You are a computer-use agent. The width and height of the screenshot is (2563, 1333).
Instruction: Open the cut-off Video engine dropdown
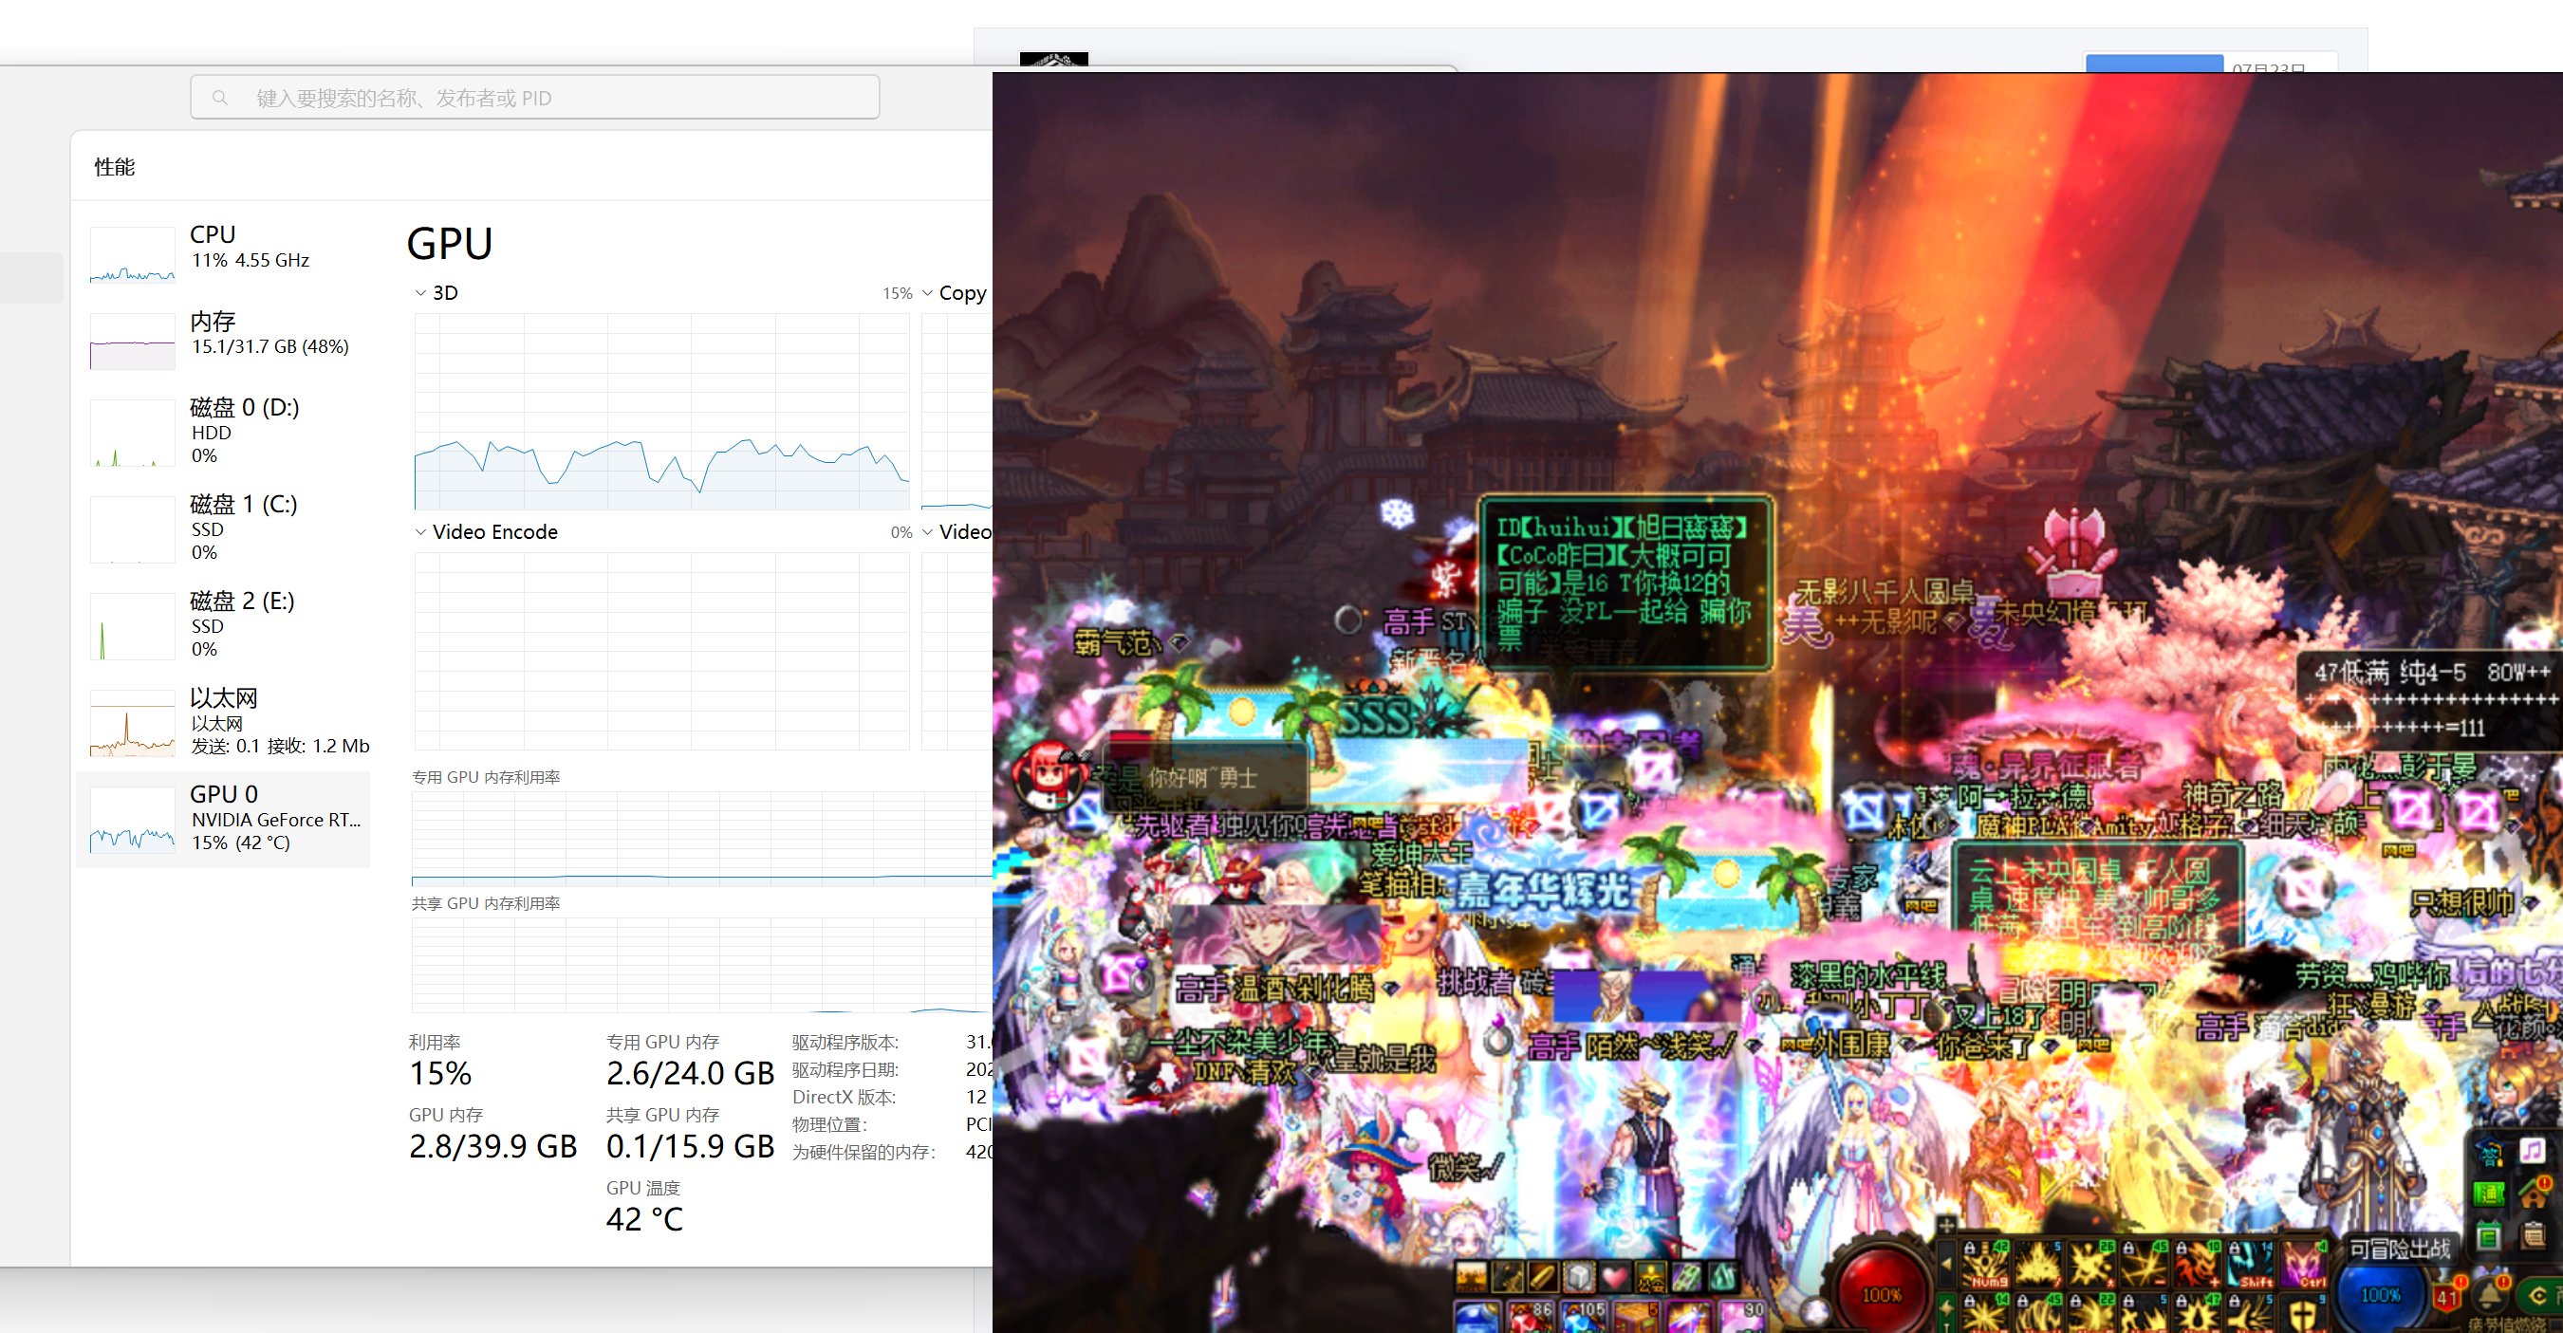927,532
